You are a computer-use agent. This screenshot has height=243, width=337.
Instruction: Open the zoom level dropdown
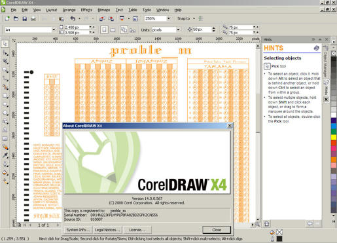click(x=168, y=18)
